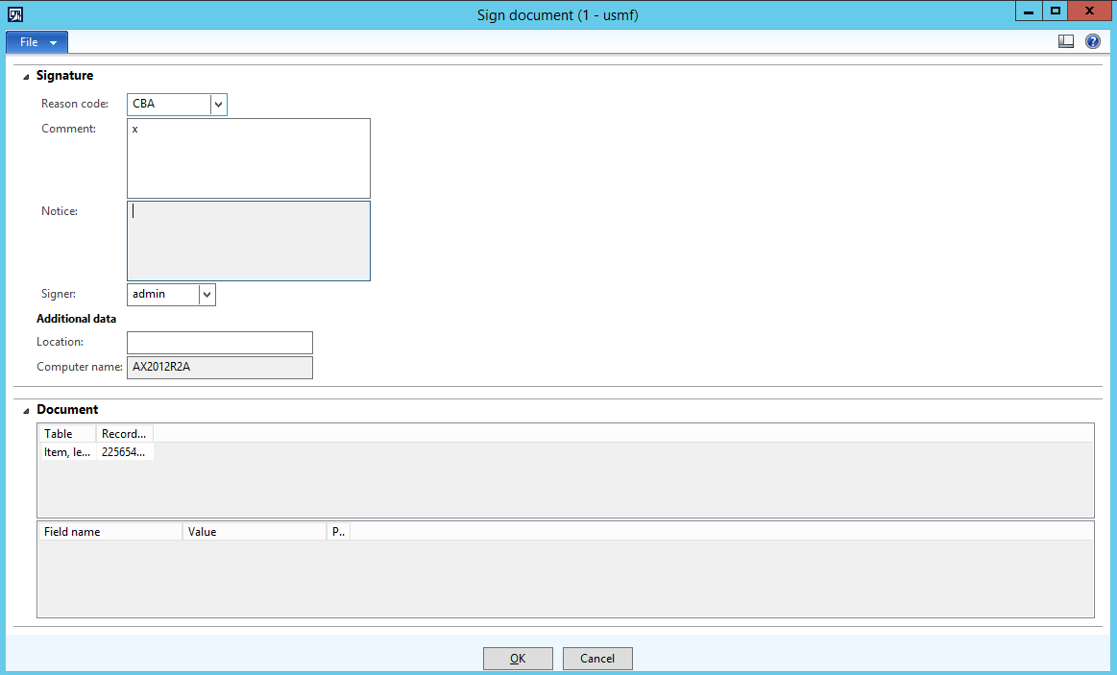Expand the Reason code dropdown arrow
Screen dimensions: 1117x675
[x=218, y=104]
